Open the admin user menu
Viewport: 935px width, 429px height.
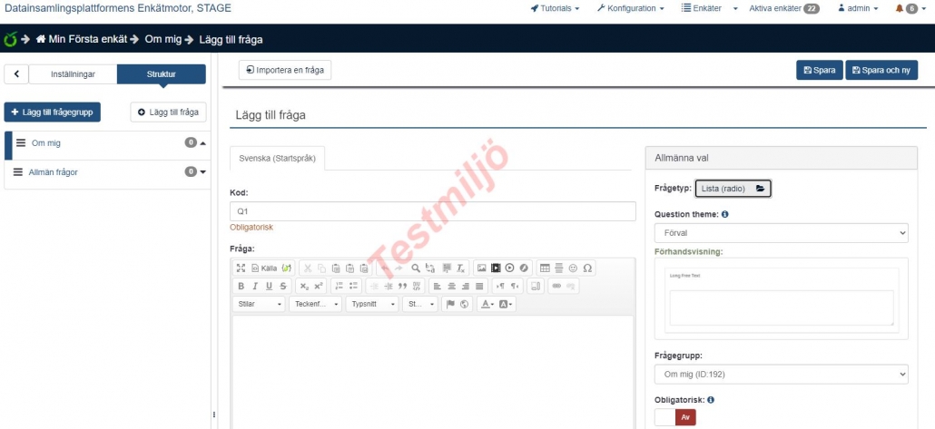(x=858, y=8)
